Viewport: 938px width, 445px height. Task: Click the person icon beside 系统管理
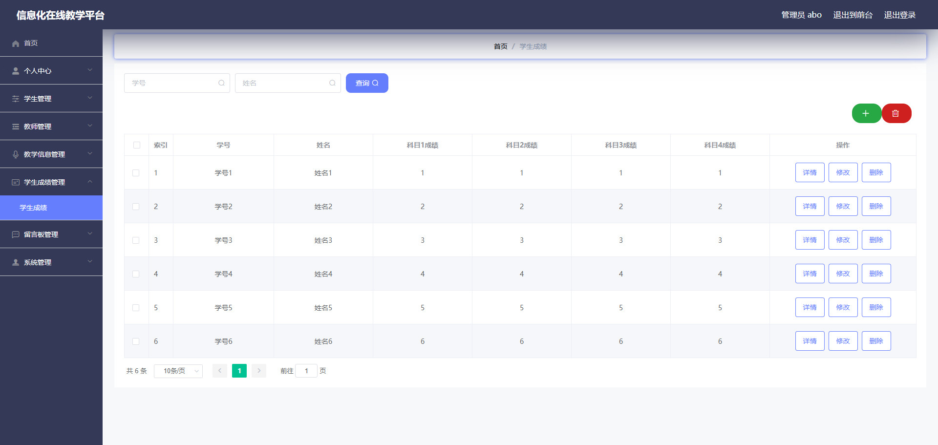(x=16, y=262)
